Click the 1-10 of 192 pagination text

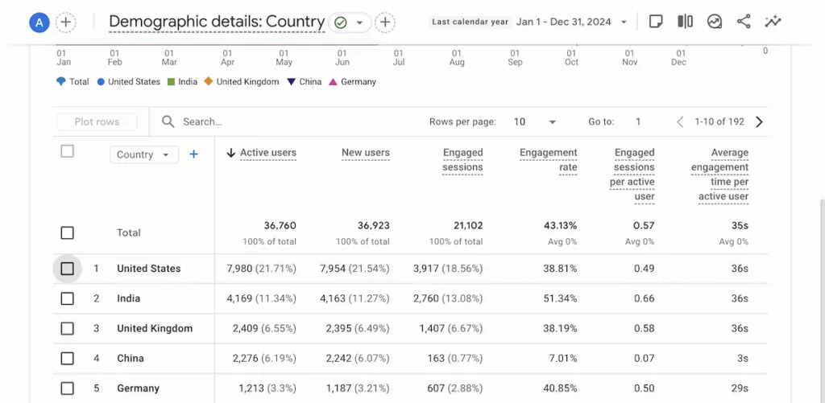click(719, 122)
